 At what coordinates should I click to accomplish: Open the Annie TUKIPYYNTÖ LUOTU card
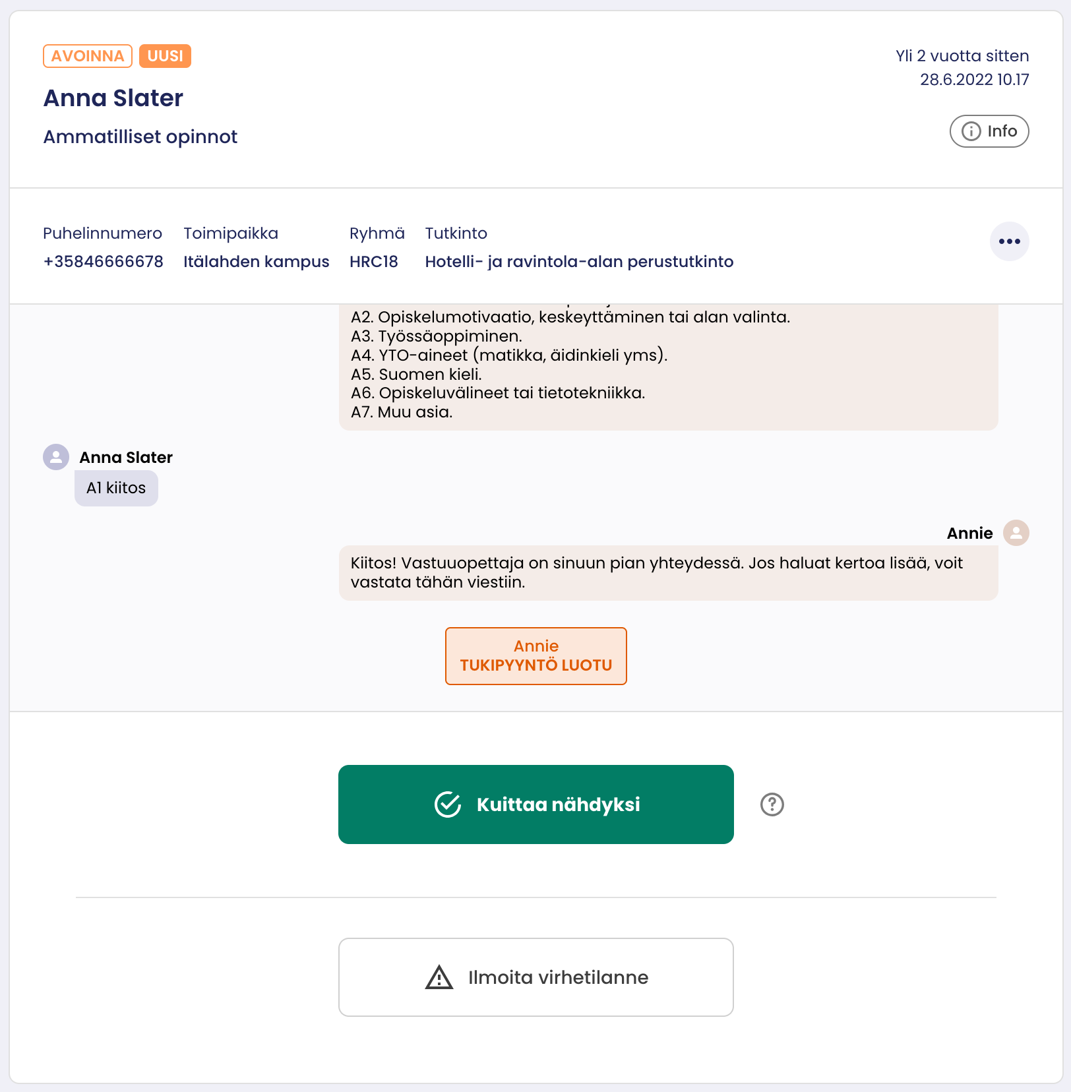point(535,656)
